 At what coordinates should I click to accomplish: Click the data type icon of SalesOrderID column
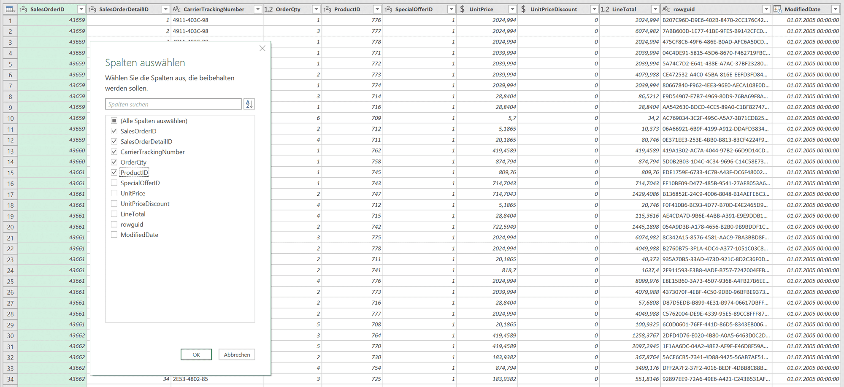click(24, 9)
